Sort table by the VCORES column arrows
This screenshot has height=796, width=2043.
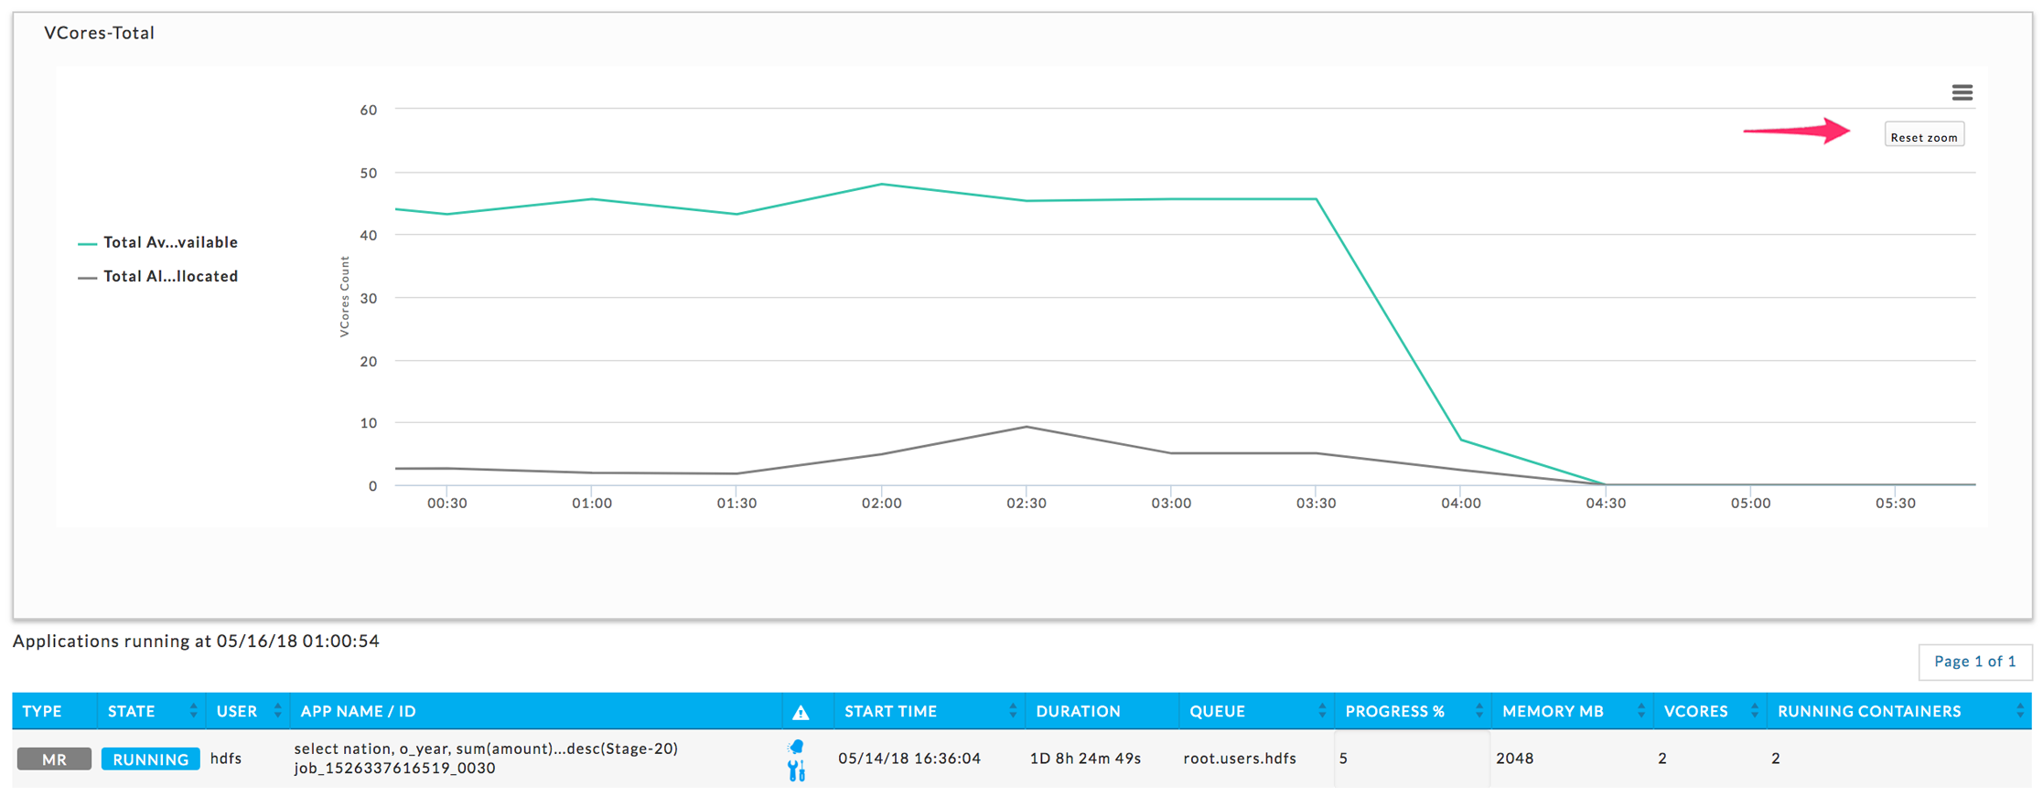point(1754,711)
